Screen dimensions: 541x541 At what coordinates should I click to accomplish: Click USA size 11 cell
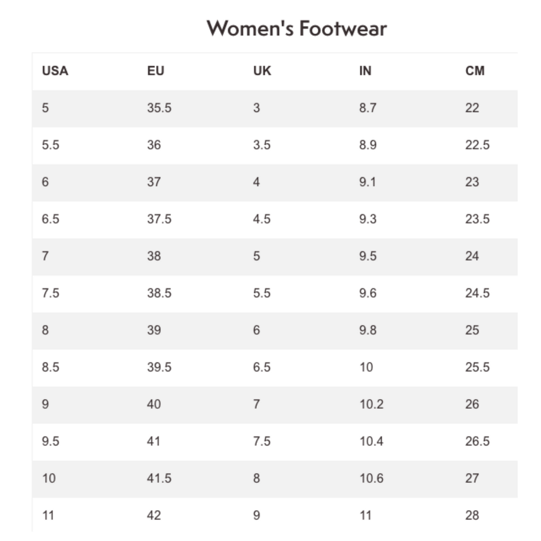(x=48, y=515)
